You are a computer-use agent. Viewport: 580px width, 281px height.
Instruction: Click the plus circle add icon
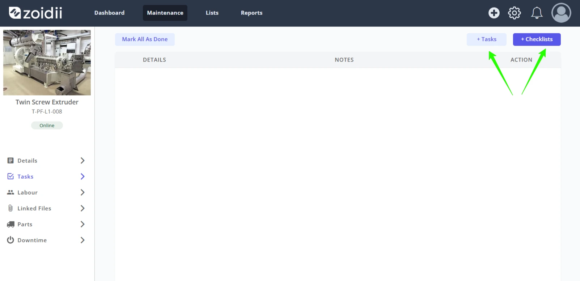tap(494, 13)
